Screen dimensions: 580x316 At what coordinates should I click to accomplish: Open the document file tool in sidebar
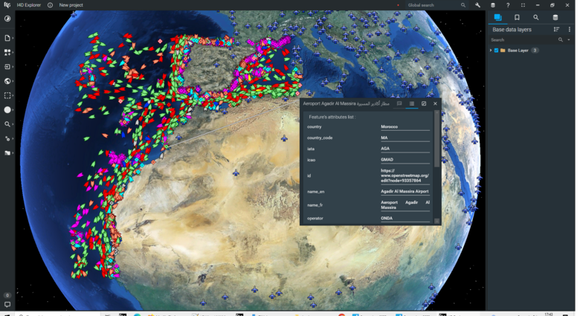point(7,38)
